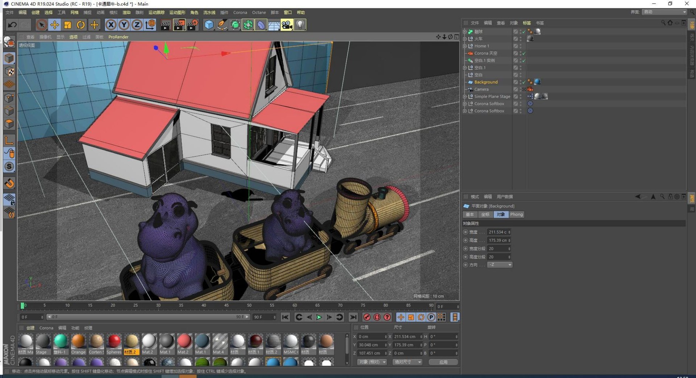Open the Corona menu
The width and height of the screenshot is (696, 378).
[x=240, y=12]
